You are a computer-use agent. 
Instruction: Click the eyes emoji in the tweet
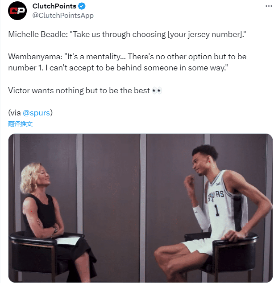coord(157,90)
